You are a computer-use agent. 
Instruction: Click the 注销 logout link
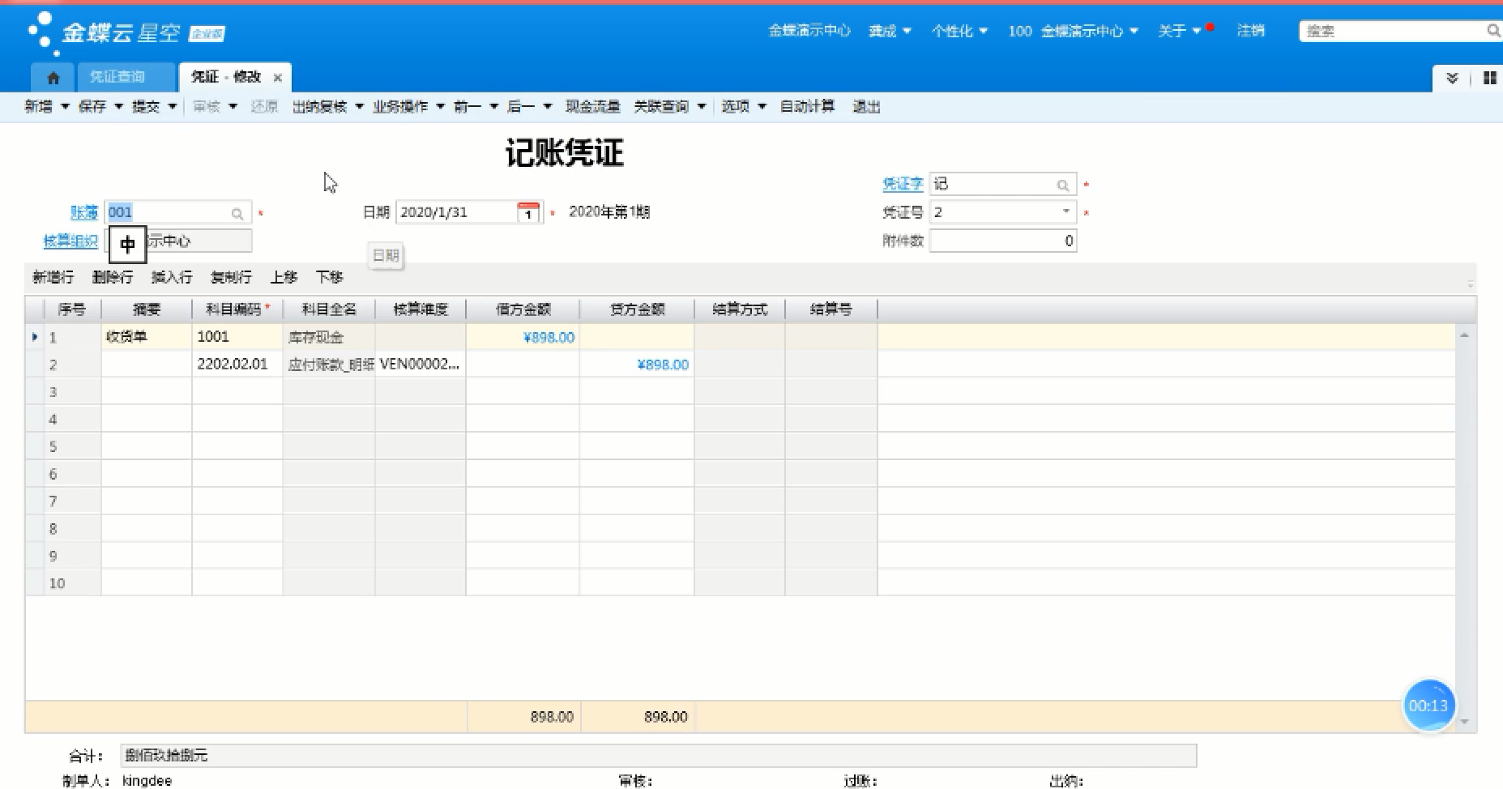[1250, 31]
